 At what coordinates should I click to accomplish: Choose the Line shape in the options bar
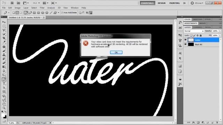point(51,13)
